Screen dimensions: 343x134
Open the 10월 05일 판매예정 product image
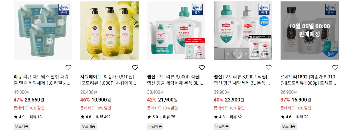[310, 31]
